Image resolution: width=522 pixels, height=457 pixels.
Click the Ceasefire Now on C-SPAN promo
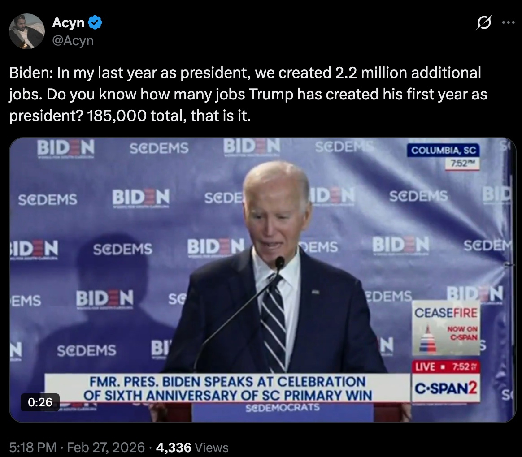(x=446, y=328)
